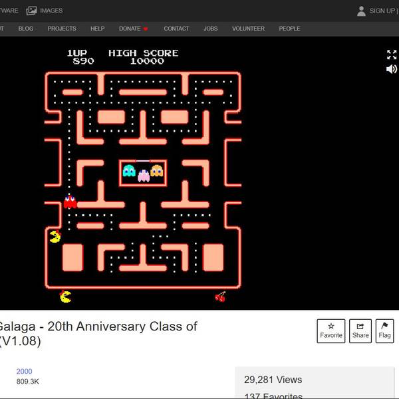Open the Contact menu item
The width and height of the screenshot is (399, 399).
pyautogui.click(x=176, y=29)
